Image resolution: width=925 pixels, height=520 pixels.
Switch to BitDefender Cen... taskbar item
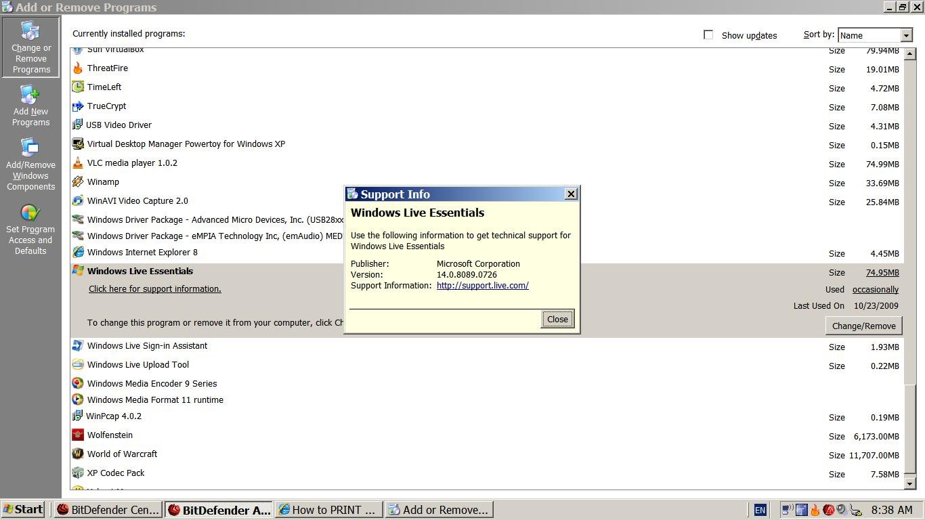(x=108, y=510)
